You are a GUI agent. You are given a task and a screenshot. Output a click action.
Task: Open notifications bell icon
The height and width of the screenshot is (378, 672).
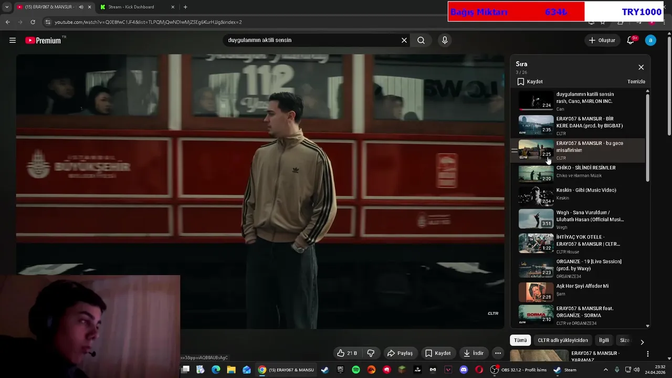pos(631,40)
